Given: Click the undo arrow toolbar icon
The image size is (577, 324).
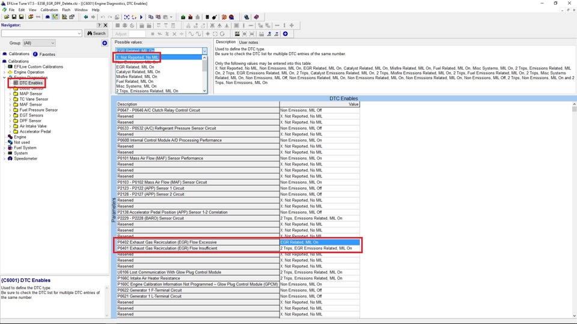Looking at the screenshot, I should click(x=103, y=17).
